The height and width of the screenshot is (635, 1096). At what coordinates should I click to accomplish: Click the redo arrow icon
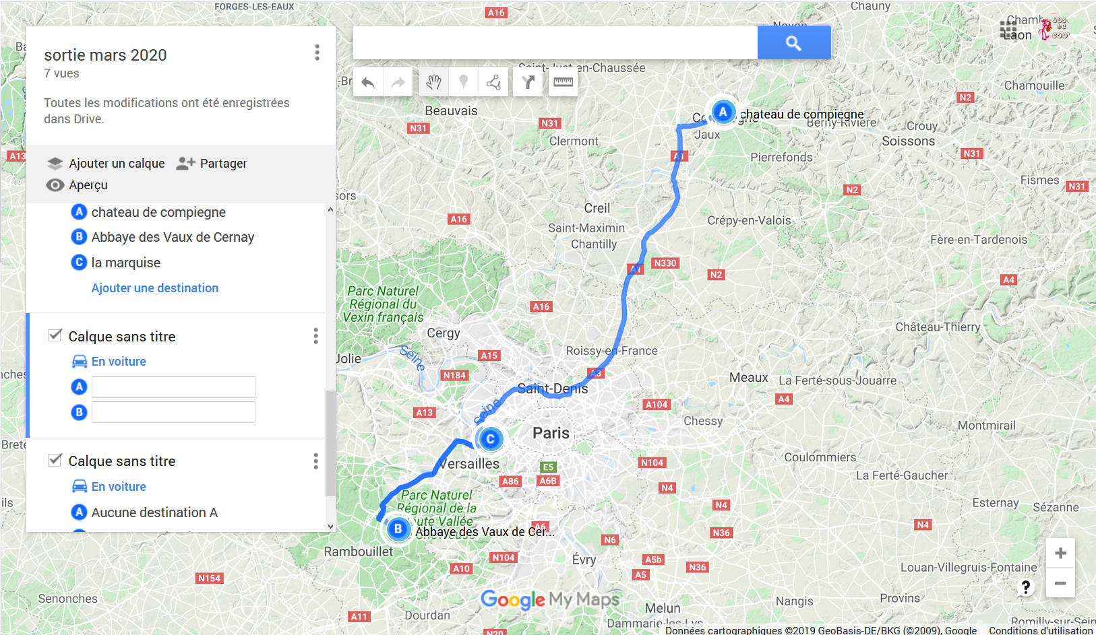(398, 82)
